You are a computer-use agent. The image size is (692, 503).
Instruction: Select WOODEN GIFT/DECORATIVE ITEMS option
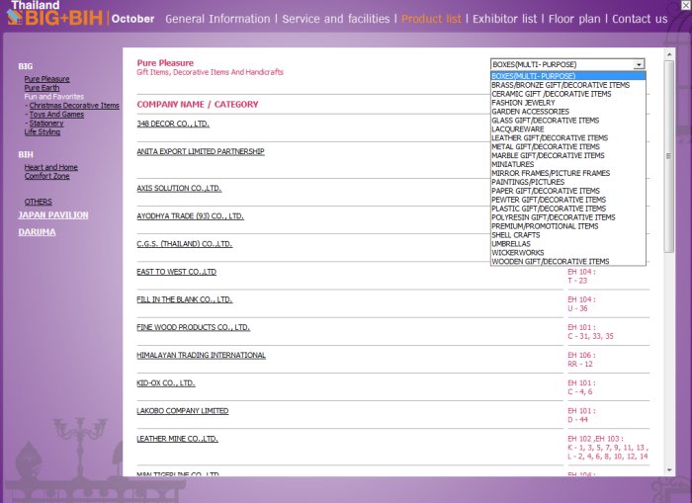(x=568, y=262)
